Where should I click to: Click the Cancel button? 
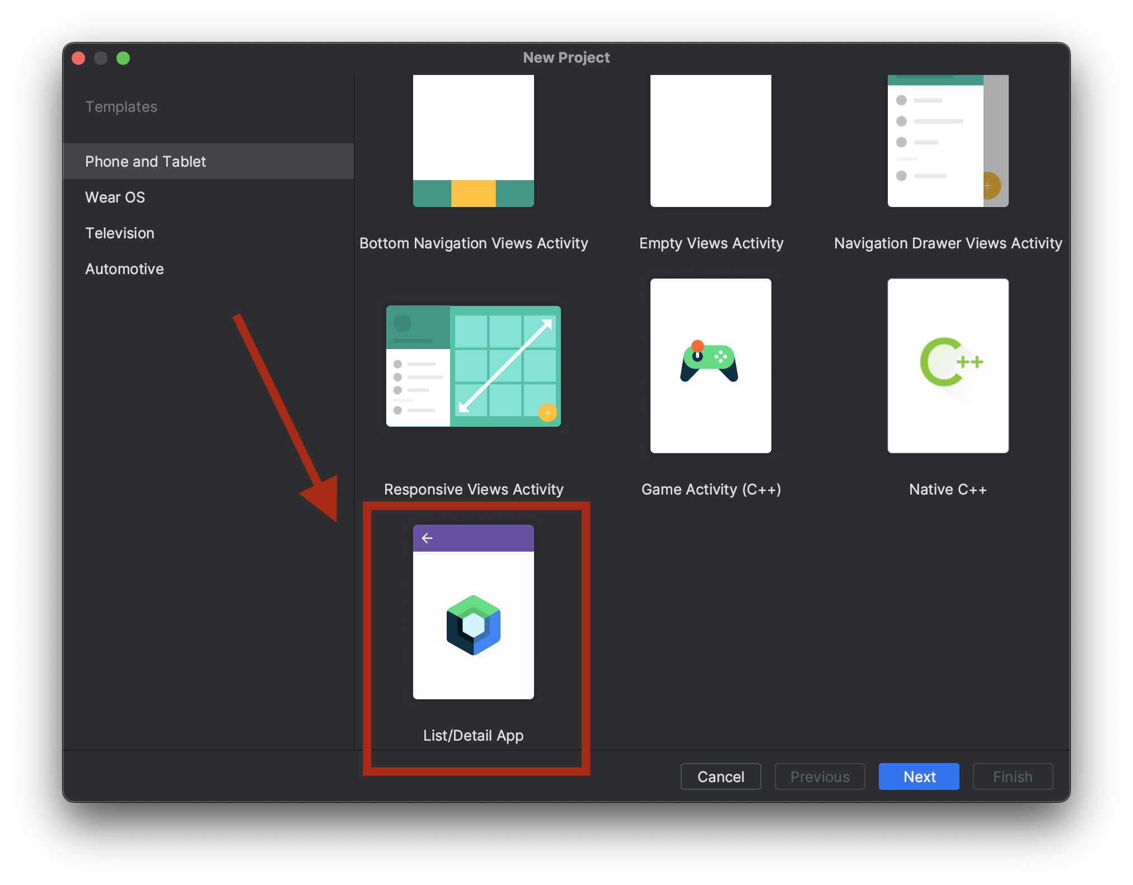pyautogui.click(x=720, y=776)
